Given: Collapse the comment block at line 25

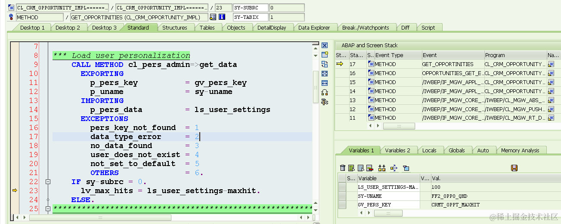Looking at the screenshot, I should point(48,209).
